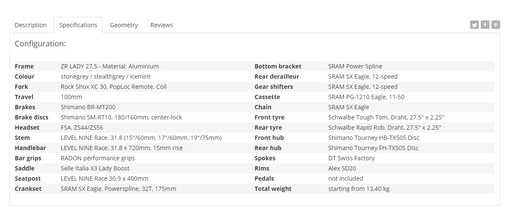
Task: Click the Crankset SRAM SX Eagle value
Action: pos(119,189)
